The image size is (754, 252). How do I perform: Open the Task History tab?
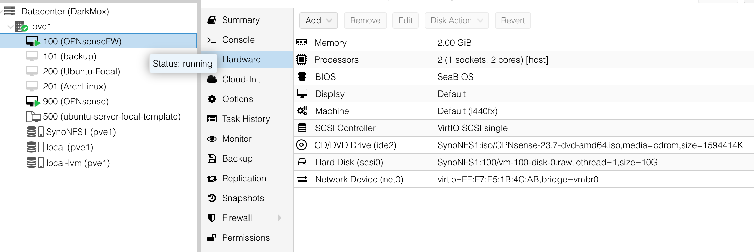pyautogui.click(x=247, y=119)
